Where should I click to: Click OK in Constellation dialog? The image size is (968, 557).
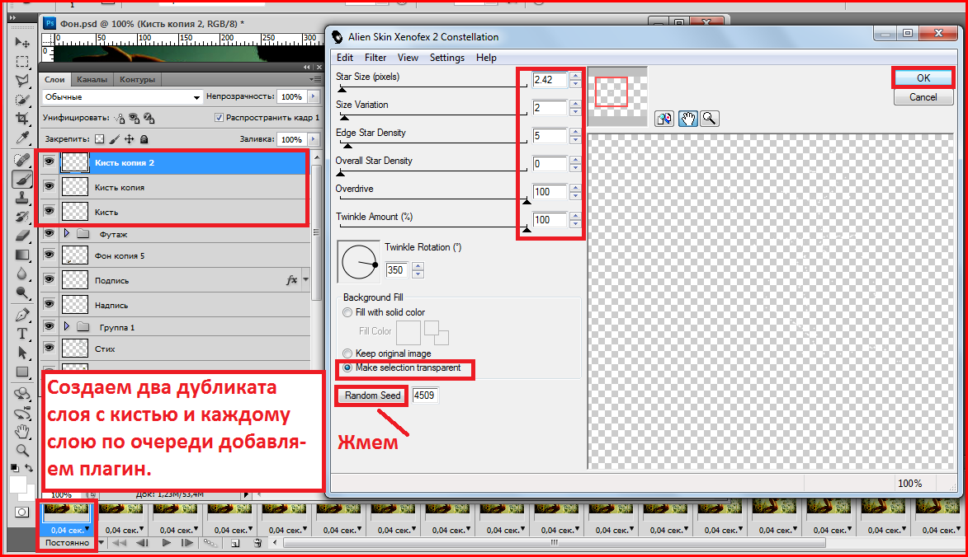tap(923, 77)
